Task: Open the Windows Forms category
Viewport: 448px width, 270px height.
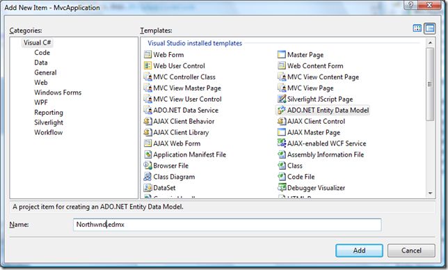Action: point(58,93)
